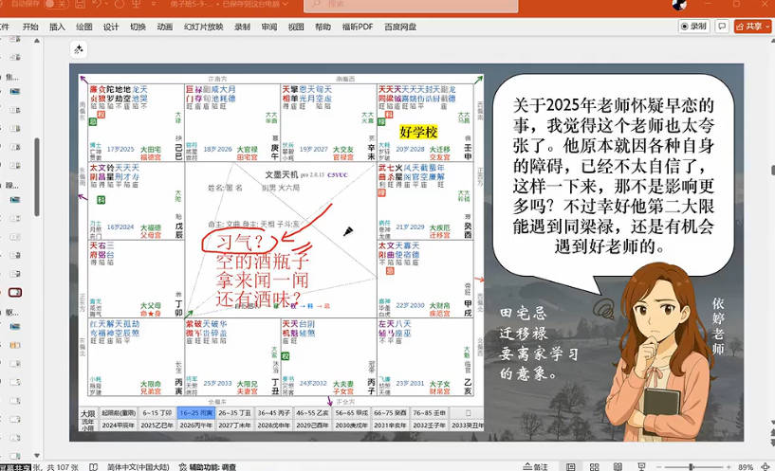Switch to the Animations (动画) tab
The width and height of the screenshot is (775, 471).
[x=165, y=27]
